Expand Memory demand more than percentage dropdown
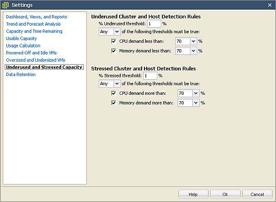This screenshot has width=276, height=202. (x=196, y=103)
